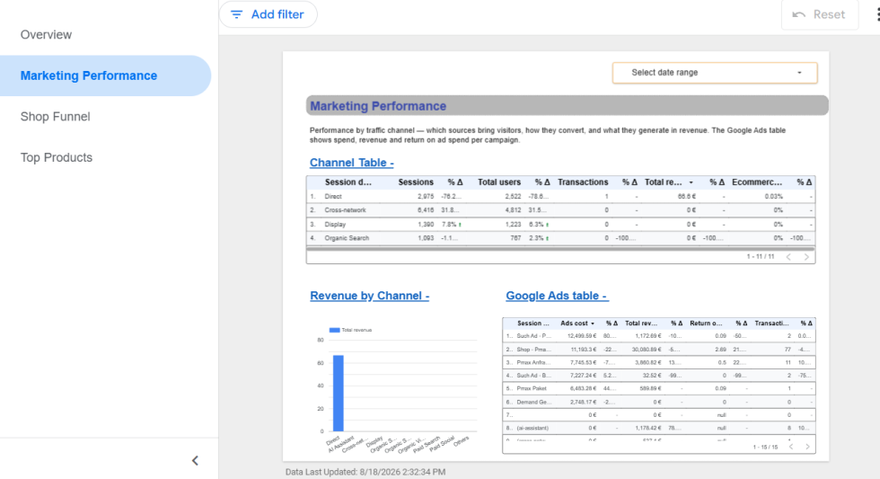Image resolution: width=880 pixels, height=479 pixels.
Task: Click the 4,812 total users value
Action: (x=513, y=210)
